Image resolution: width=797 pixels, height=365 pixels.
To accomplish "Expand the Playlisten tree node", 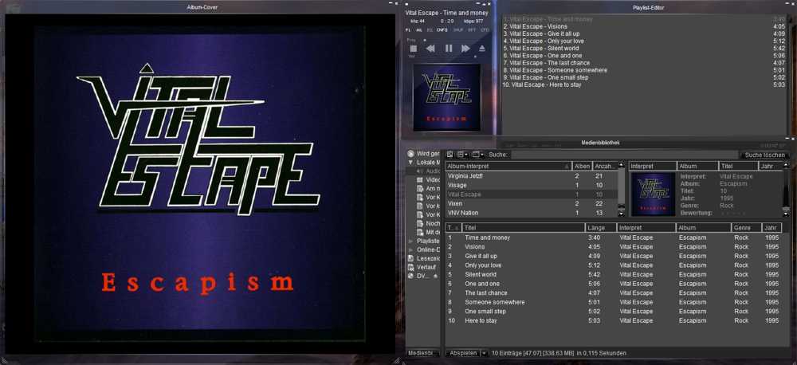I will click(x=410, y=241).
